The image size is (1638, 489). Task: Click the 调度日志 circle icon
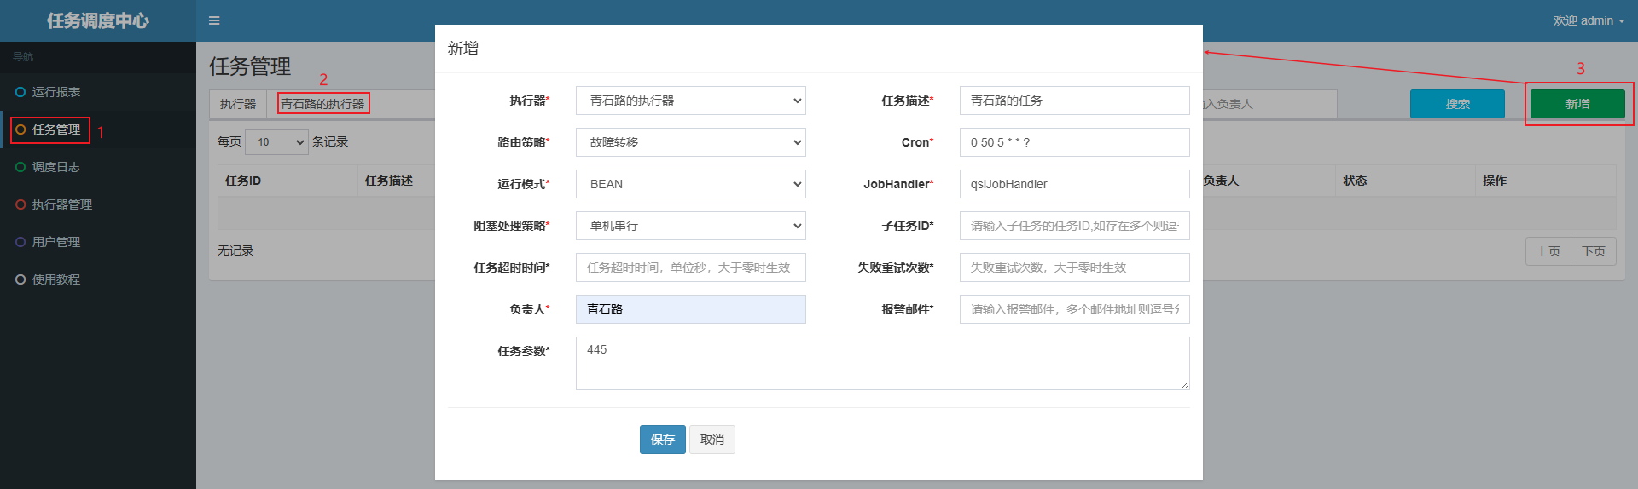click(x=20, y=167)
